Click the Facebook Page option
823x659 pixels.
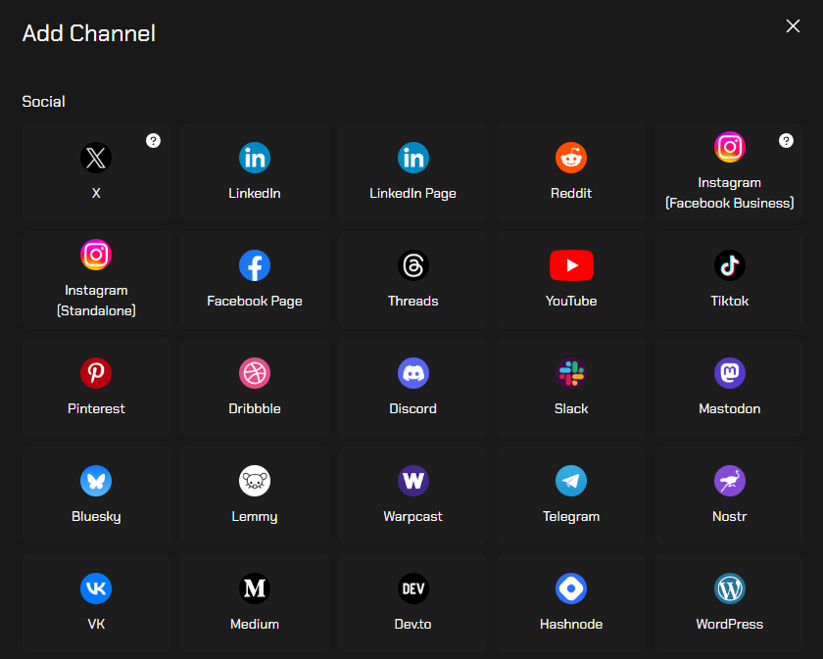255,280
